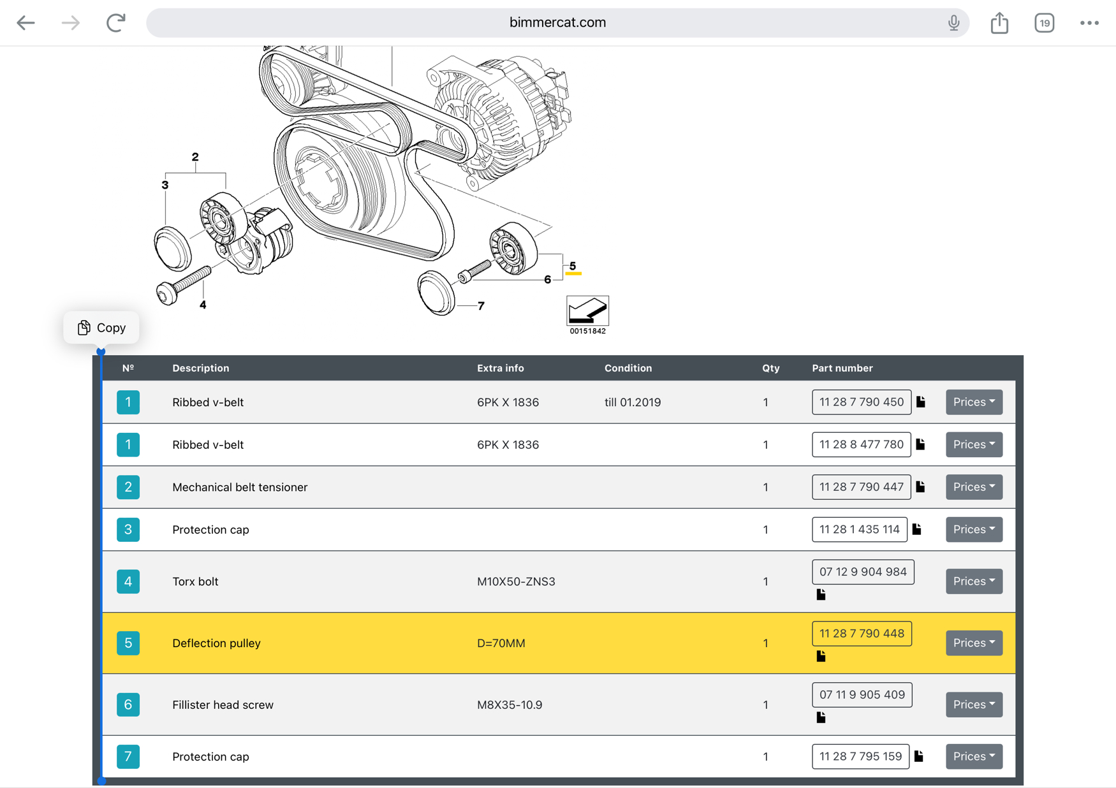Viewport: 1116px width, 788px height.
Task: Click callout number 6 in the diagram
Action: pyautogui.click(x=547, y=279)
